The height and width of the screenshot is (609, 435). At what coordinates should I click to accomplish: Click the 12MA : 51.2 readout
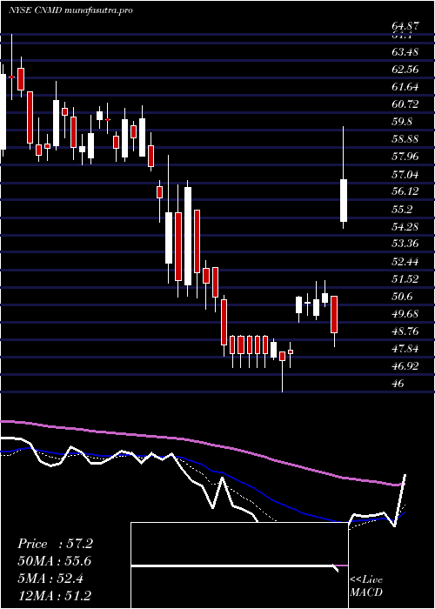click(x=55, y=595)
